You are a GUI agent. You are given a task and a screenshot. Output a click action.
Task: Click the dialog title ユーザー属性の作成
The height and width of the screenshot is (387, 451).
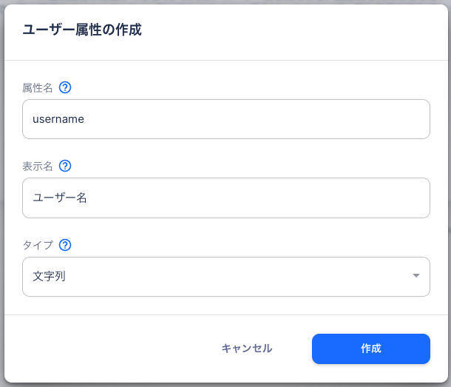click(82, 30)
